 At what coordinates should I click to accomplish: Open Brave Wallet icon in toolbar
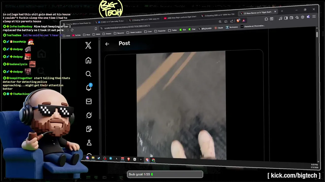coord(291,18)
